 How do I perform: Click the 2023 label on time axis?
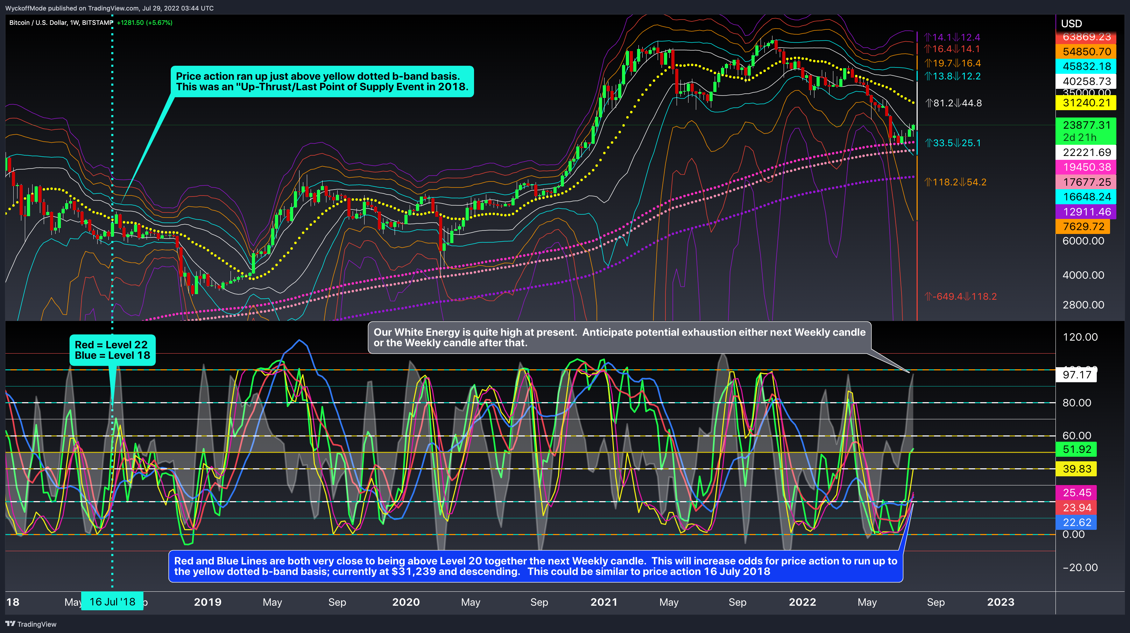coord(1001,602)
